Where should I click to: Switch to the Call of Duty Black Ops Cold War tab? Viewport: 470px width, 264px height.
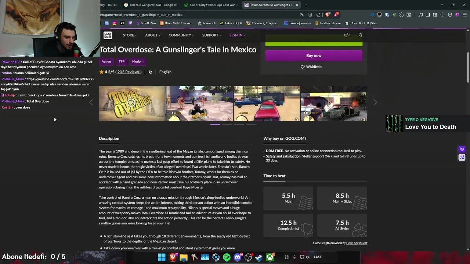click(x=211, y=5)
